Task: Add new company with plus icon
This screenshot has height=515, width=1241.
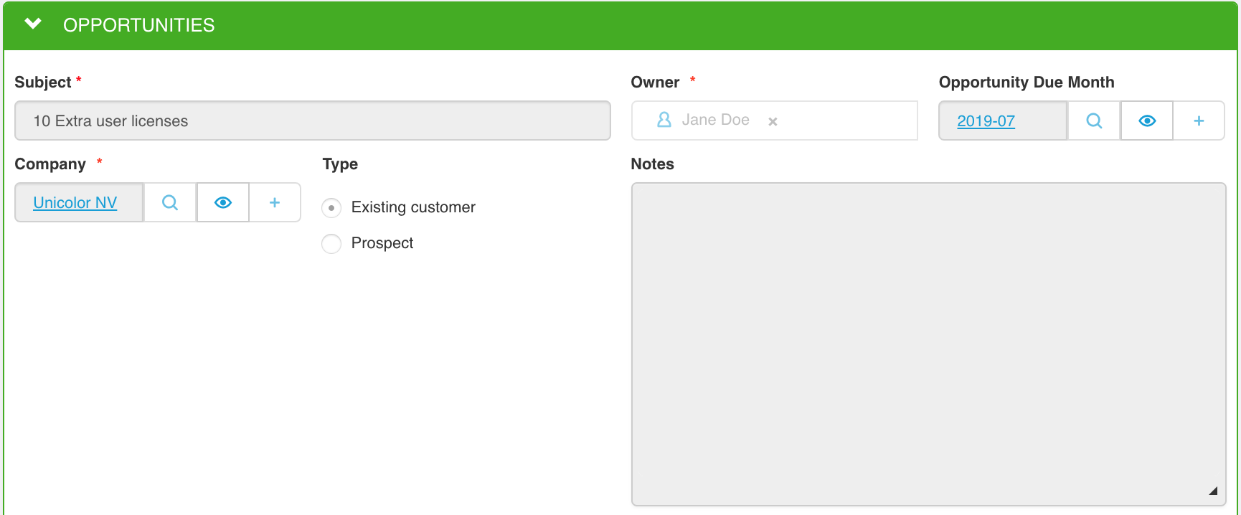Action: click(x=275, y=203)
